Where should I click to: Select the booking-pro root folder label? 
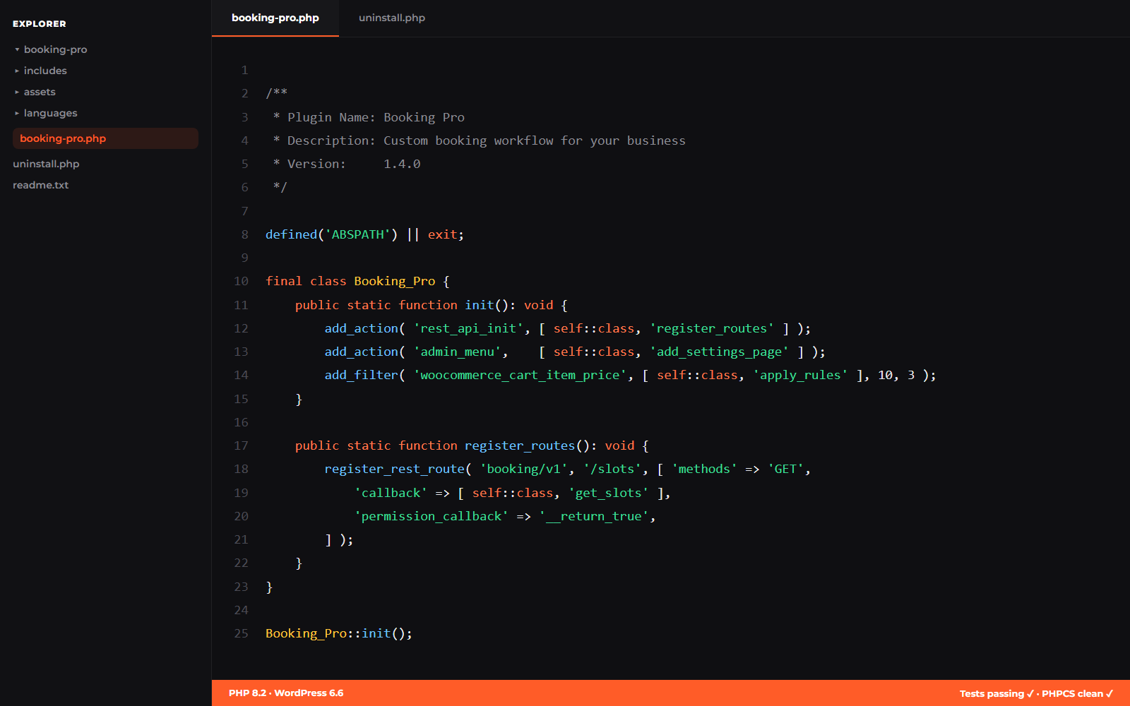[55, 49]
